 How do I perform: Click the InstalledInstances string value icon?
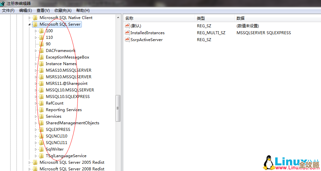click(127, 33)
